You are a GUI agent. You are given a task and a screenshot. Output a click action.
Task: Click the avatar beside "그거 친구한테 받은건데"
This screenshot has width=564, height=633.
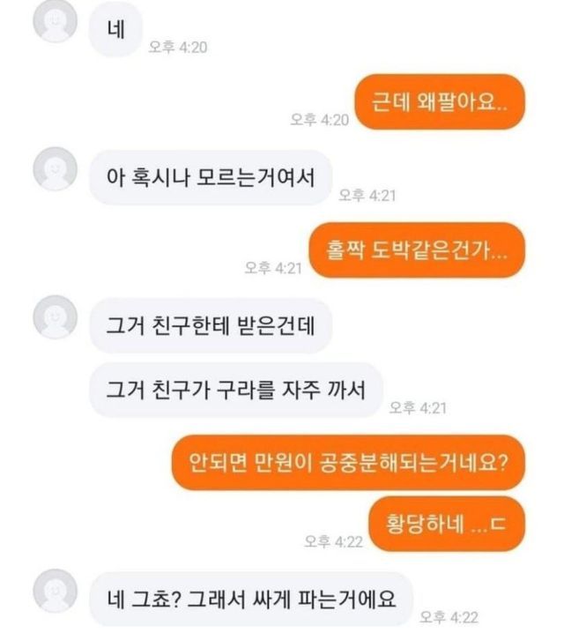pyautogui.click(x=55, y=316)
